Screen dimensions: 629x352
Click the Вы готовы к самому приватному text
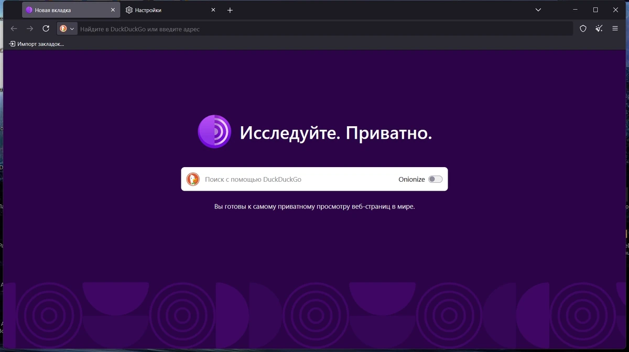(314, 206)
